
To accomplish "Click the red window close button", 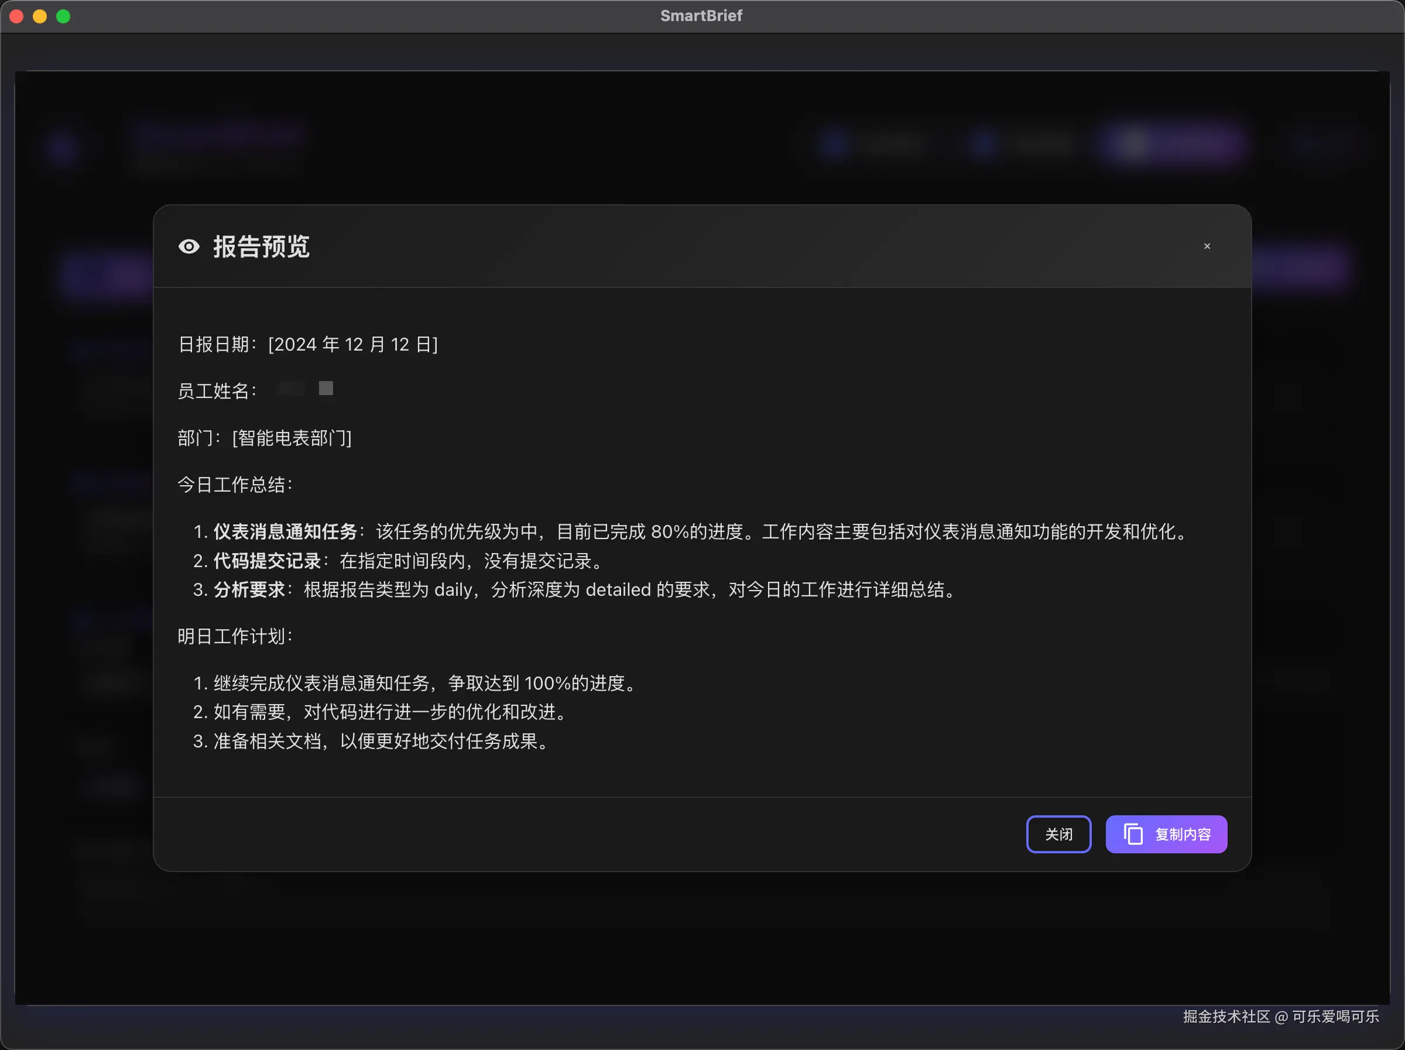I will click(x=17, y=16).
